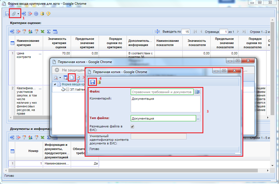Add a row in the Критерии оценки grid toolbar
Viewport: 279px width, 184px height.
click(12, 32)
